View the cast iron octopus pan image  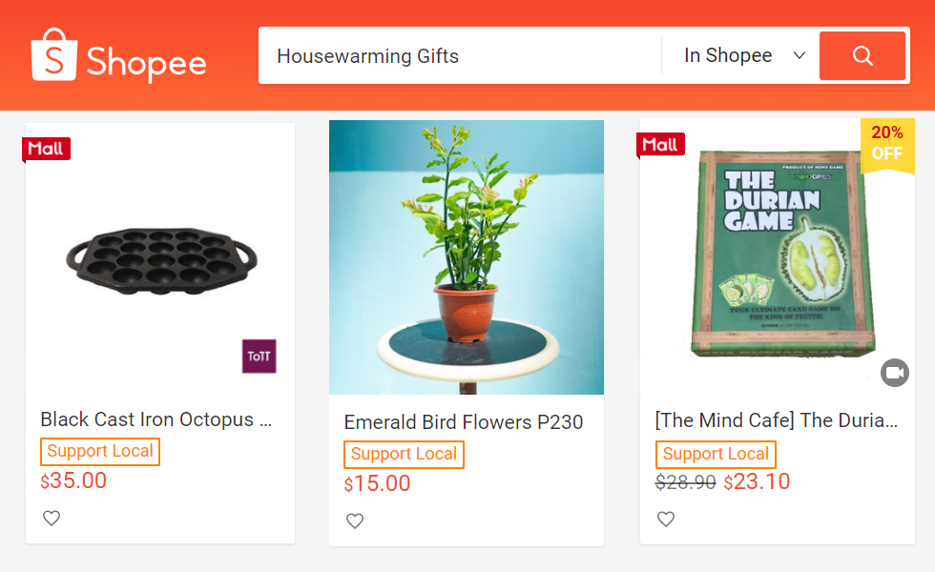point(161,259)
